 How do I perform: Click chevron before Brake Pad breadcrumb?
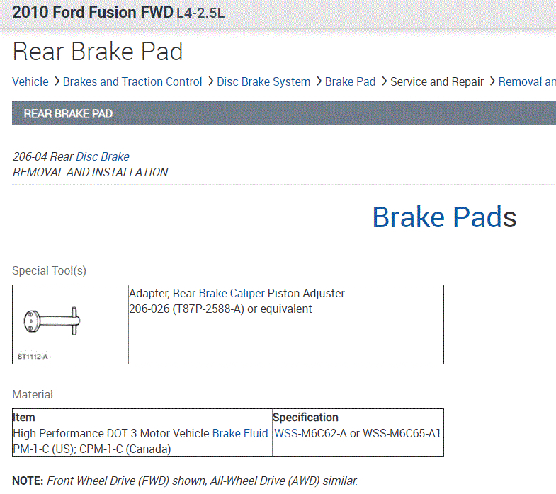pyautogui.click(x=319, y=81)
